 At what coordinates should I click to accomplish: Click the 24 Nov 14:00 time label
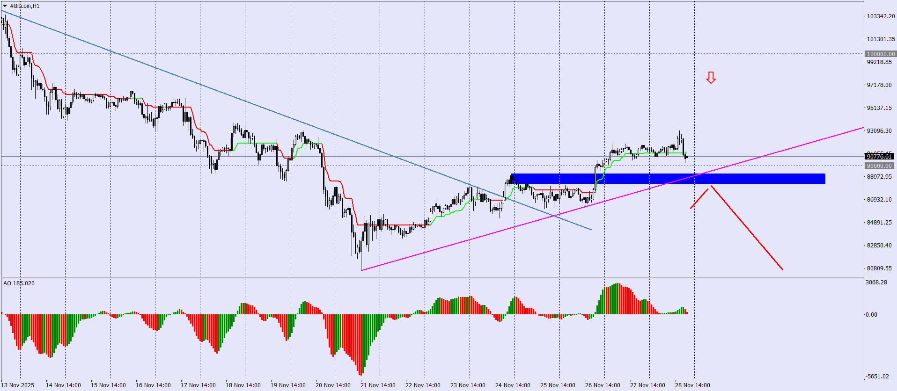513,385
